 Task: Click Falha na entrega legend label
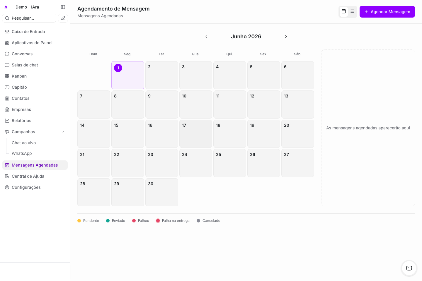coord(176,221)
